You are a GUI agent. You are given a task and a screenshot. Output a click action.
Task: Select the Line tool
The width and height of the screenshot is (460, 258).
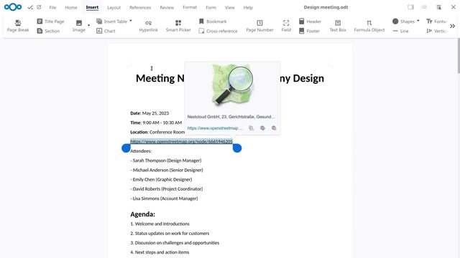click(x=401, y=31)
